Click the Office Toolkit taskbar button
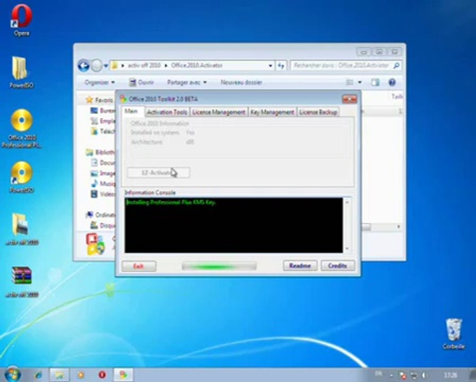This screenshot has width=476, height=382. [123, 375]
